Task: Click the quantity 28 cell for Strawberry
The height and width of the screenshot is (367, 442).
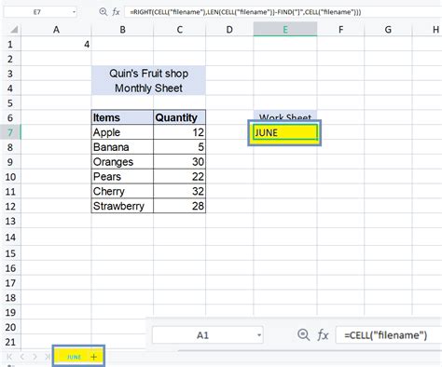Action: tap(179, 206)
